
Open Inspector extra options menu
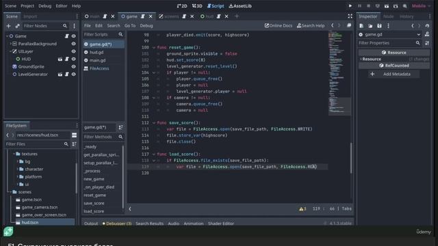coord(388,26)
